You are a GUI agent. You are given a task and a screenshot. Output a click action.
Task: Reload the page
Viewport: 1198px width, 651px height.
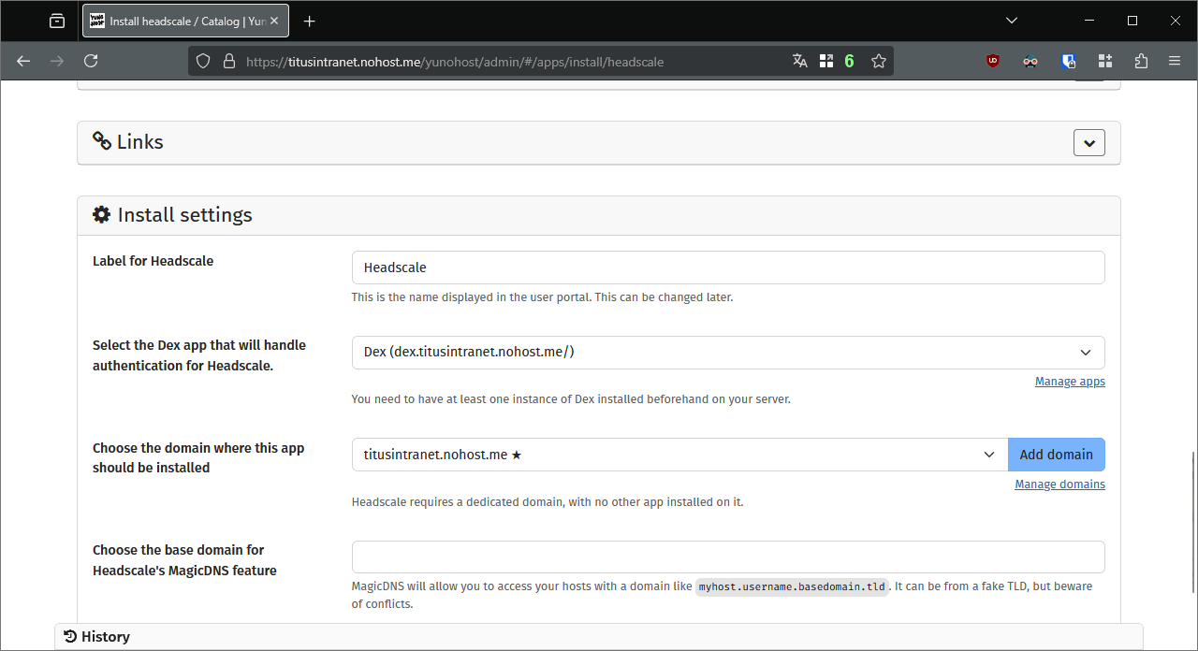91,61
